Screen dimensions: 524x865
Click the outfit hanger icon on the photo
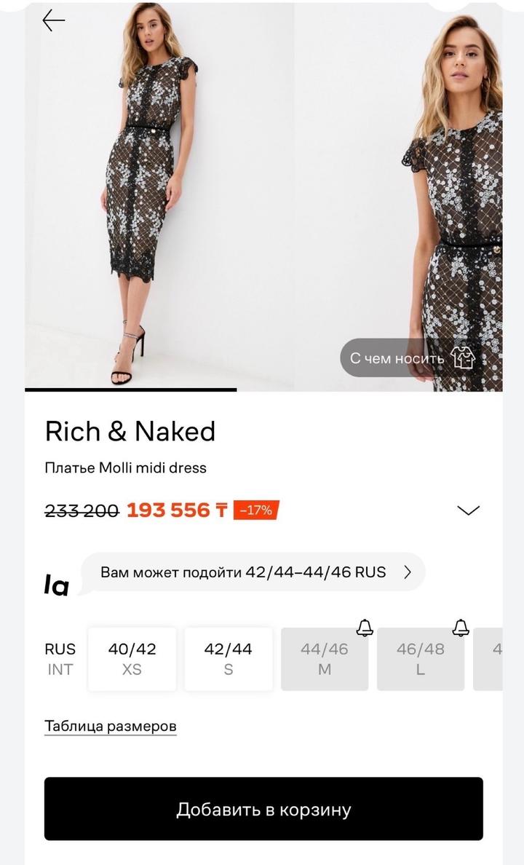click(x=463, y=358)
